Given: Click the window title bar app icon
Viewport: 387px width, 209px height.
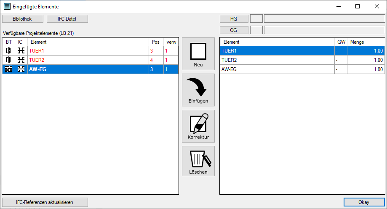Looking at the screenshot, I should pyautogui.click(x=7, y=6).
